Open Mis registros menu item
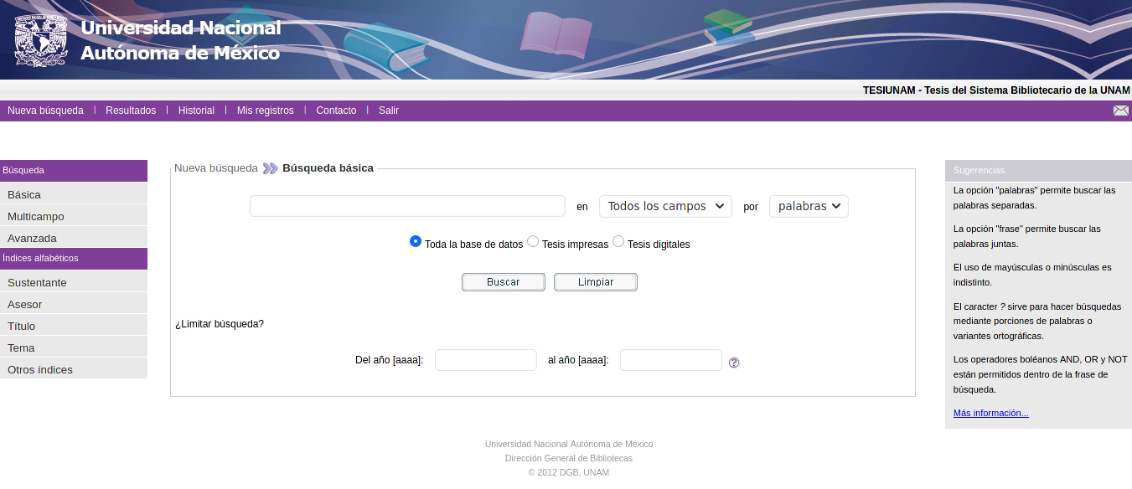The width and height of the screenshot is (1132, 489). tap(266, 111)
